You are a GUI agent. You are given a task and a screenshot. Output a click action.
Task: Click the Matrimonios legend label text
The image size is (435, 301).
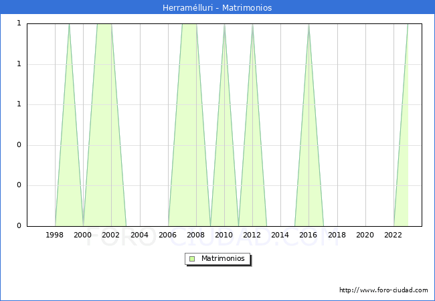[224, 258]
